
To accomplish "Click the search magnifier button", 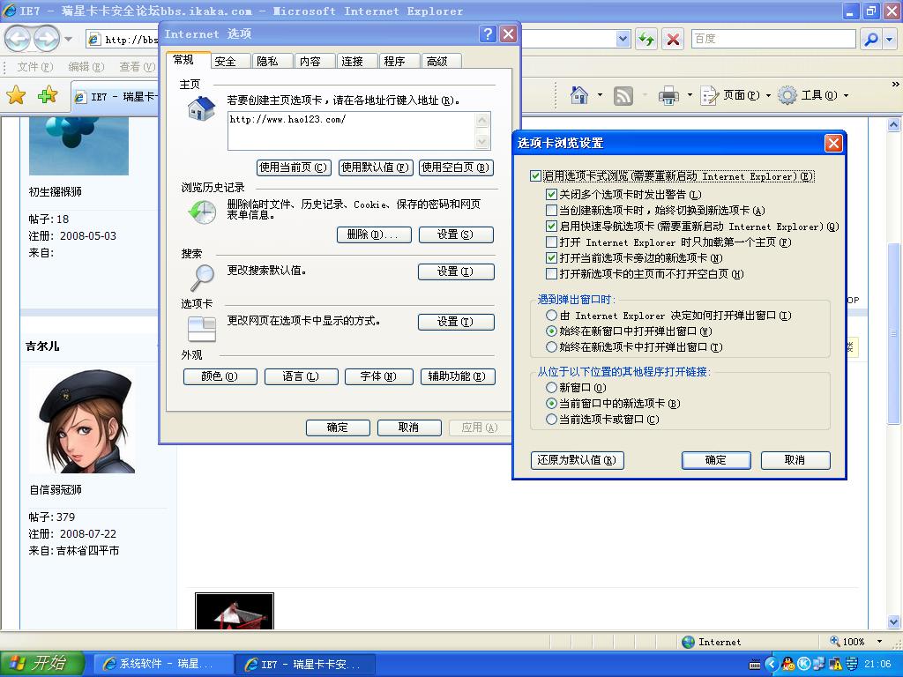I will pyautogui.click(x=871, y=39).
